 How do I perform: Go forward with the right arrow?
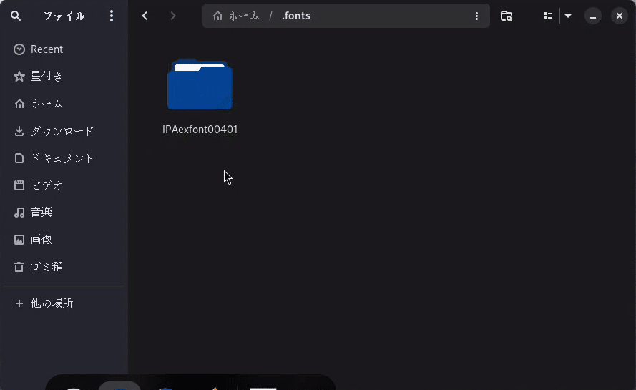coord(173,16)
